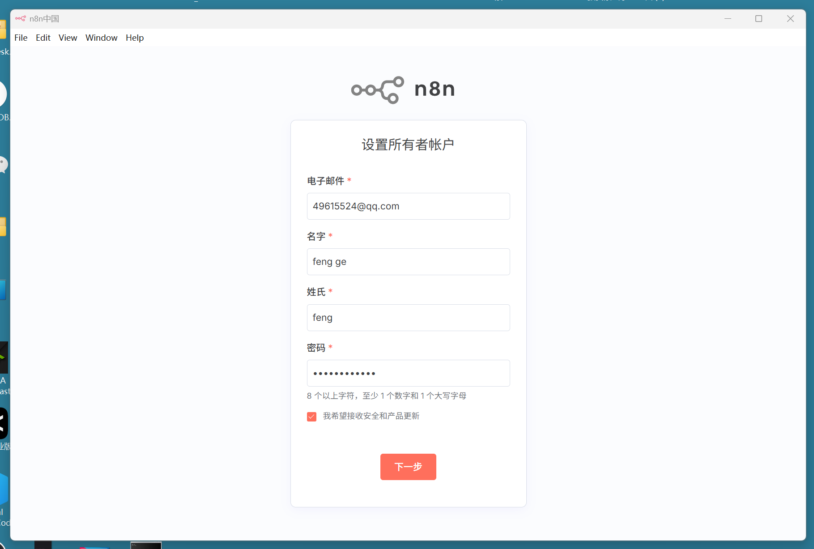Click the 我希望接收安全和产品更新 label
This screenshot has height=549, width=814.
point(371,416)
